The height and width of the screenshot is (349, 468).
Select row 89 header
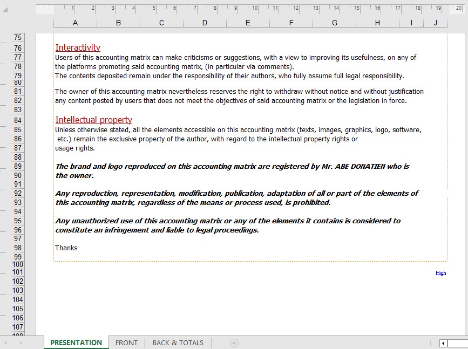coord(18,166)
